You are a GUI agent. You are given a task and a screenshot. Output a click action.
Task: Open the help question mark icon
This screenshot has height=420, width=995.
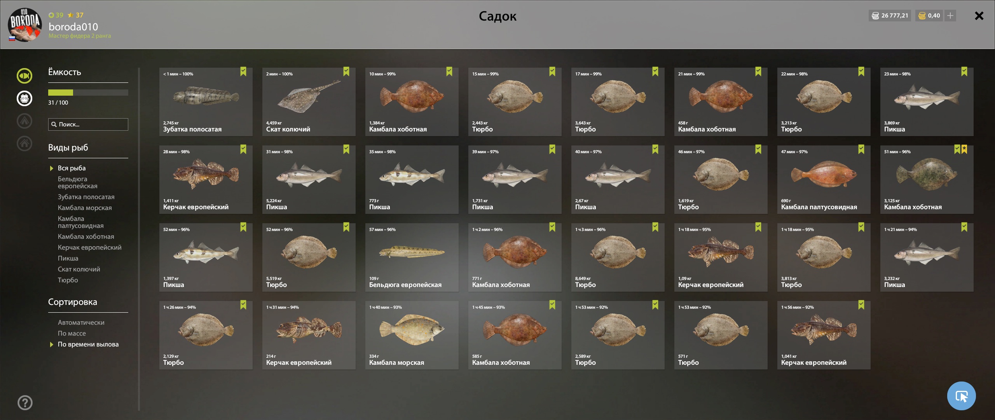click(x=25, y=402)
